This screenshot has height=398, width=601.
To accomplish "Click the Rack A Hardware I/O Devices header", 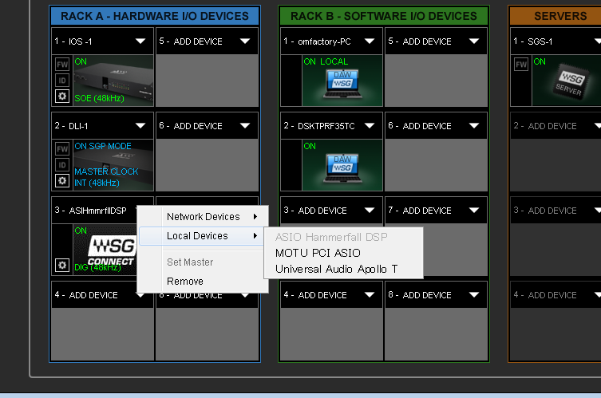I will point(155,16).
